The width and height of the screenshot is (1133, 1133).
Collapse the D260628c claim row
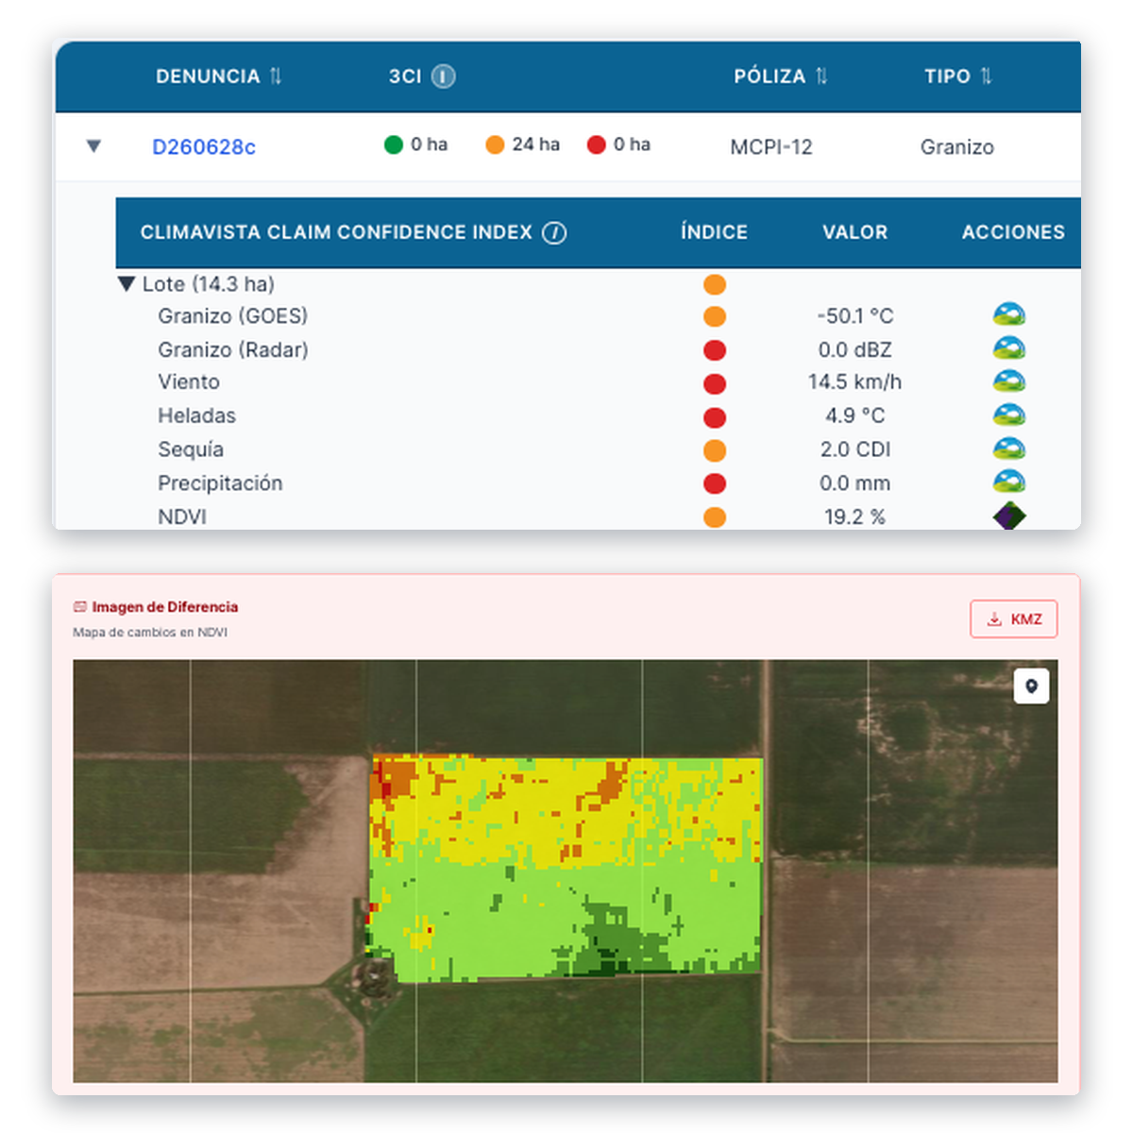pyautogui.click(x=93, y=146)
